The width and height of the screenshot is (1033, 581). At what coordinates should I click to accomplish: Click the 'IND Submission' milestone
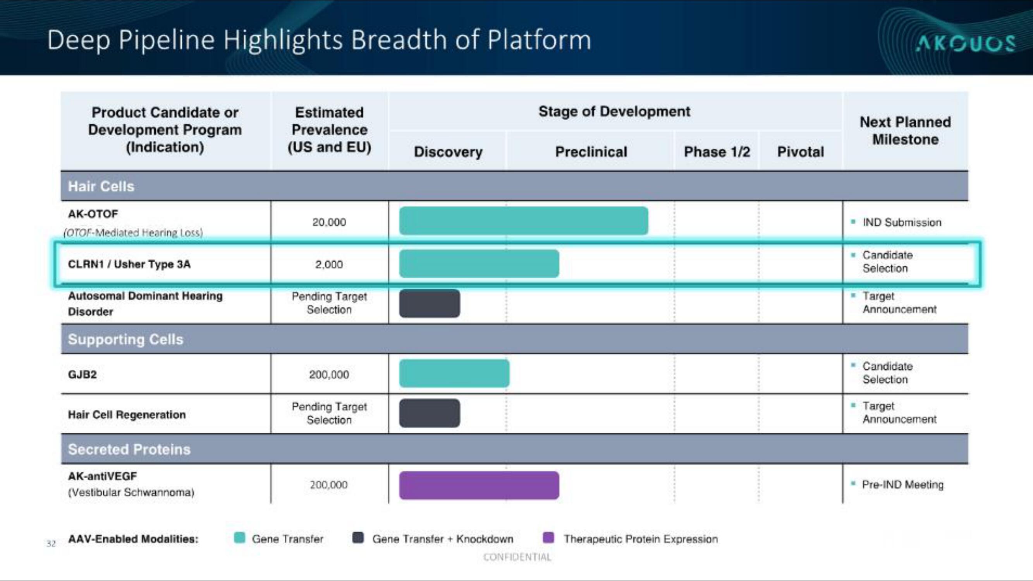(902, 222)
